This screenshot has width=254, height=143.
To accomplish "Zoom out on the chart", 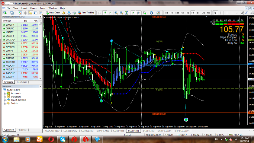I will tap(121, 13).
